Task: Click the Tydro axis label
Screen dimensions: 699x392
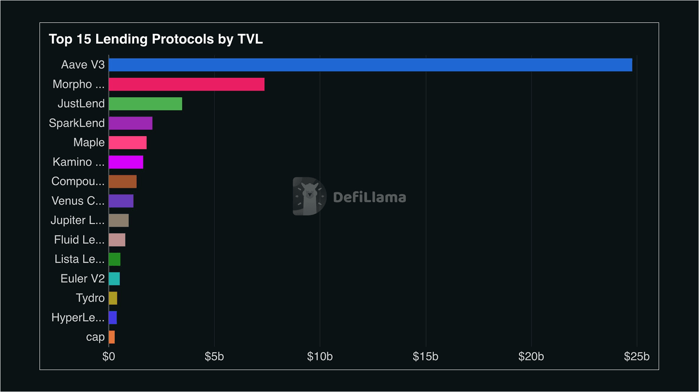Action: (x=90, y=298)
